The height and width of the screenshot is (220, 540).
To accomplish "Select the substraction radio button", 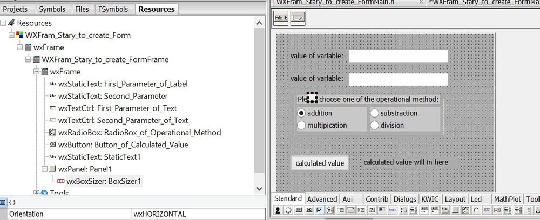I will [x=374, y=113].
